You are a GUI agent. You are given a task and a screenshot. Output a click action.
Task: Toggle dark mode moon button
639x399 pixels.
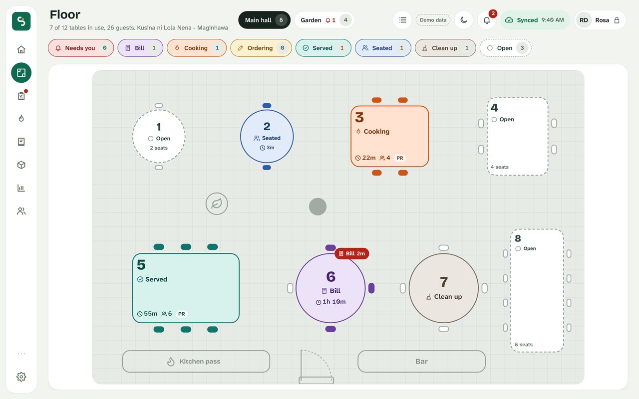[x=464, y=20]
